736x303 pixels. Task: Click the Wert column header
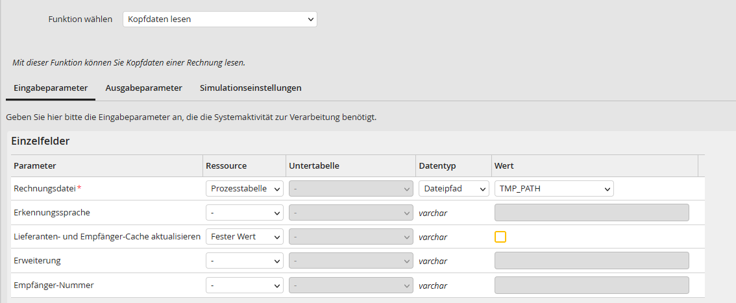[504, 165]
